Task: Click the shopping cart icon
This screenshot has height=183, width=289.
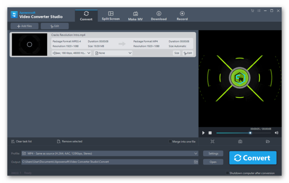Action: tap(252, 11)
